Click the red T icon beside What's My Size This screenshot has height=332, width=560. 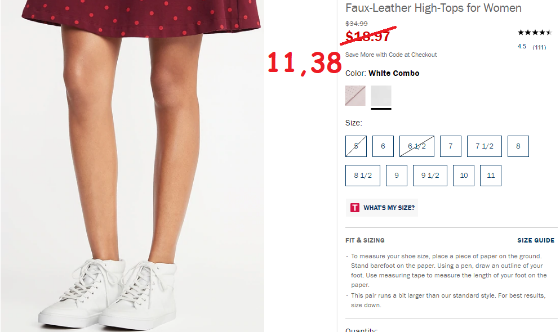tap(354, 208)
